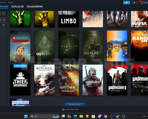Launch Brave browser from taskbar
The width and height of the screenshot is (148, 119).
pos(87,116)
